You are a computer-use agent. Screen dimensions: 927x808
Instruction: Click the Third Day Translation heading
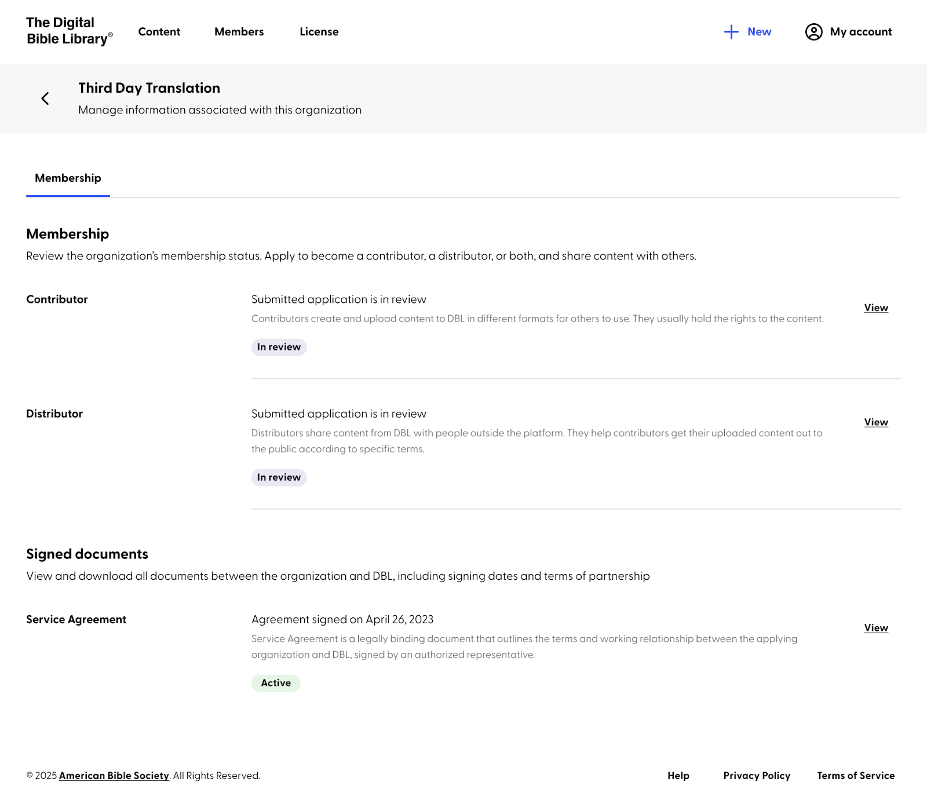(x=149, y=88)
